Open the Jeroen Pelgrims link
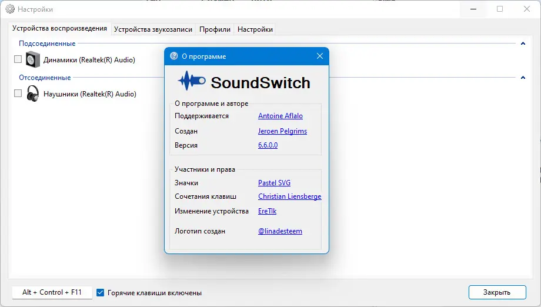Viewport: 541px width, 307px height. pyautogui.click(x=282, y=131)
